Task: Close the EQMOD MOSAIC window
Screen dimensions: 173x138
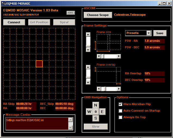Action: 169,4
